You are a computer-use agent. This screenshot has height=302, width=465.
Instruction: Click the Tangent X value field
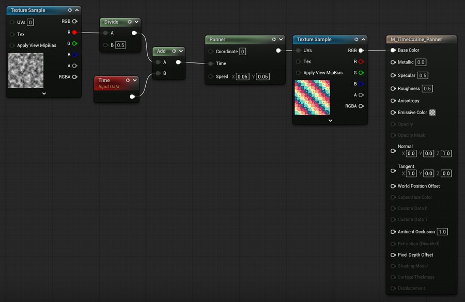411,173
